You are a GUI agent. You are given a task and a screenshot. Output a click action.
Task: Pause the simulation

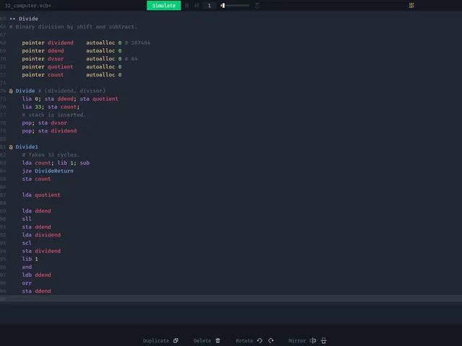point(186,5)
